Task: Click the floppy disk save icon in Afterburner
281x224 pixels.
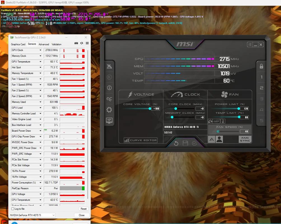Action: click(185, 143)
